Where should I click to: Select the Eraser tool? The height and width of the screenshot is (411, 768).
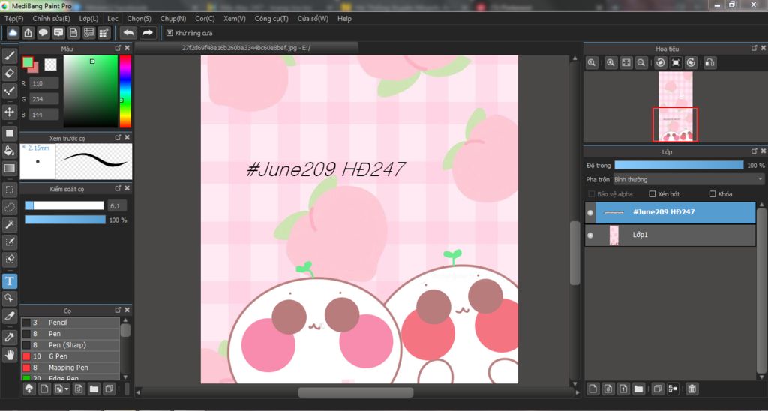pyautogui.click(x=9, y=73)
